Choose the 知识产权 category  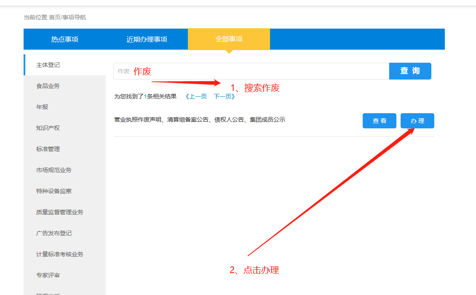point(48,128)
